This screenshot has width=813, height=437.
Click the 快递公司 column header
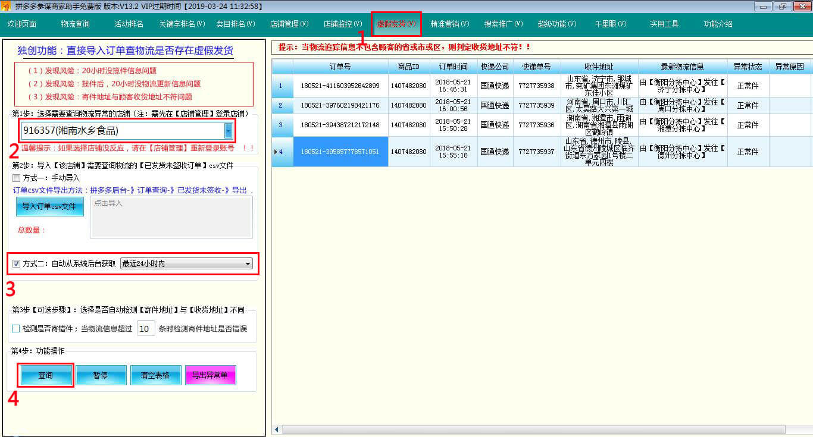pos(495,66)
